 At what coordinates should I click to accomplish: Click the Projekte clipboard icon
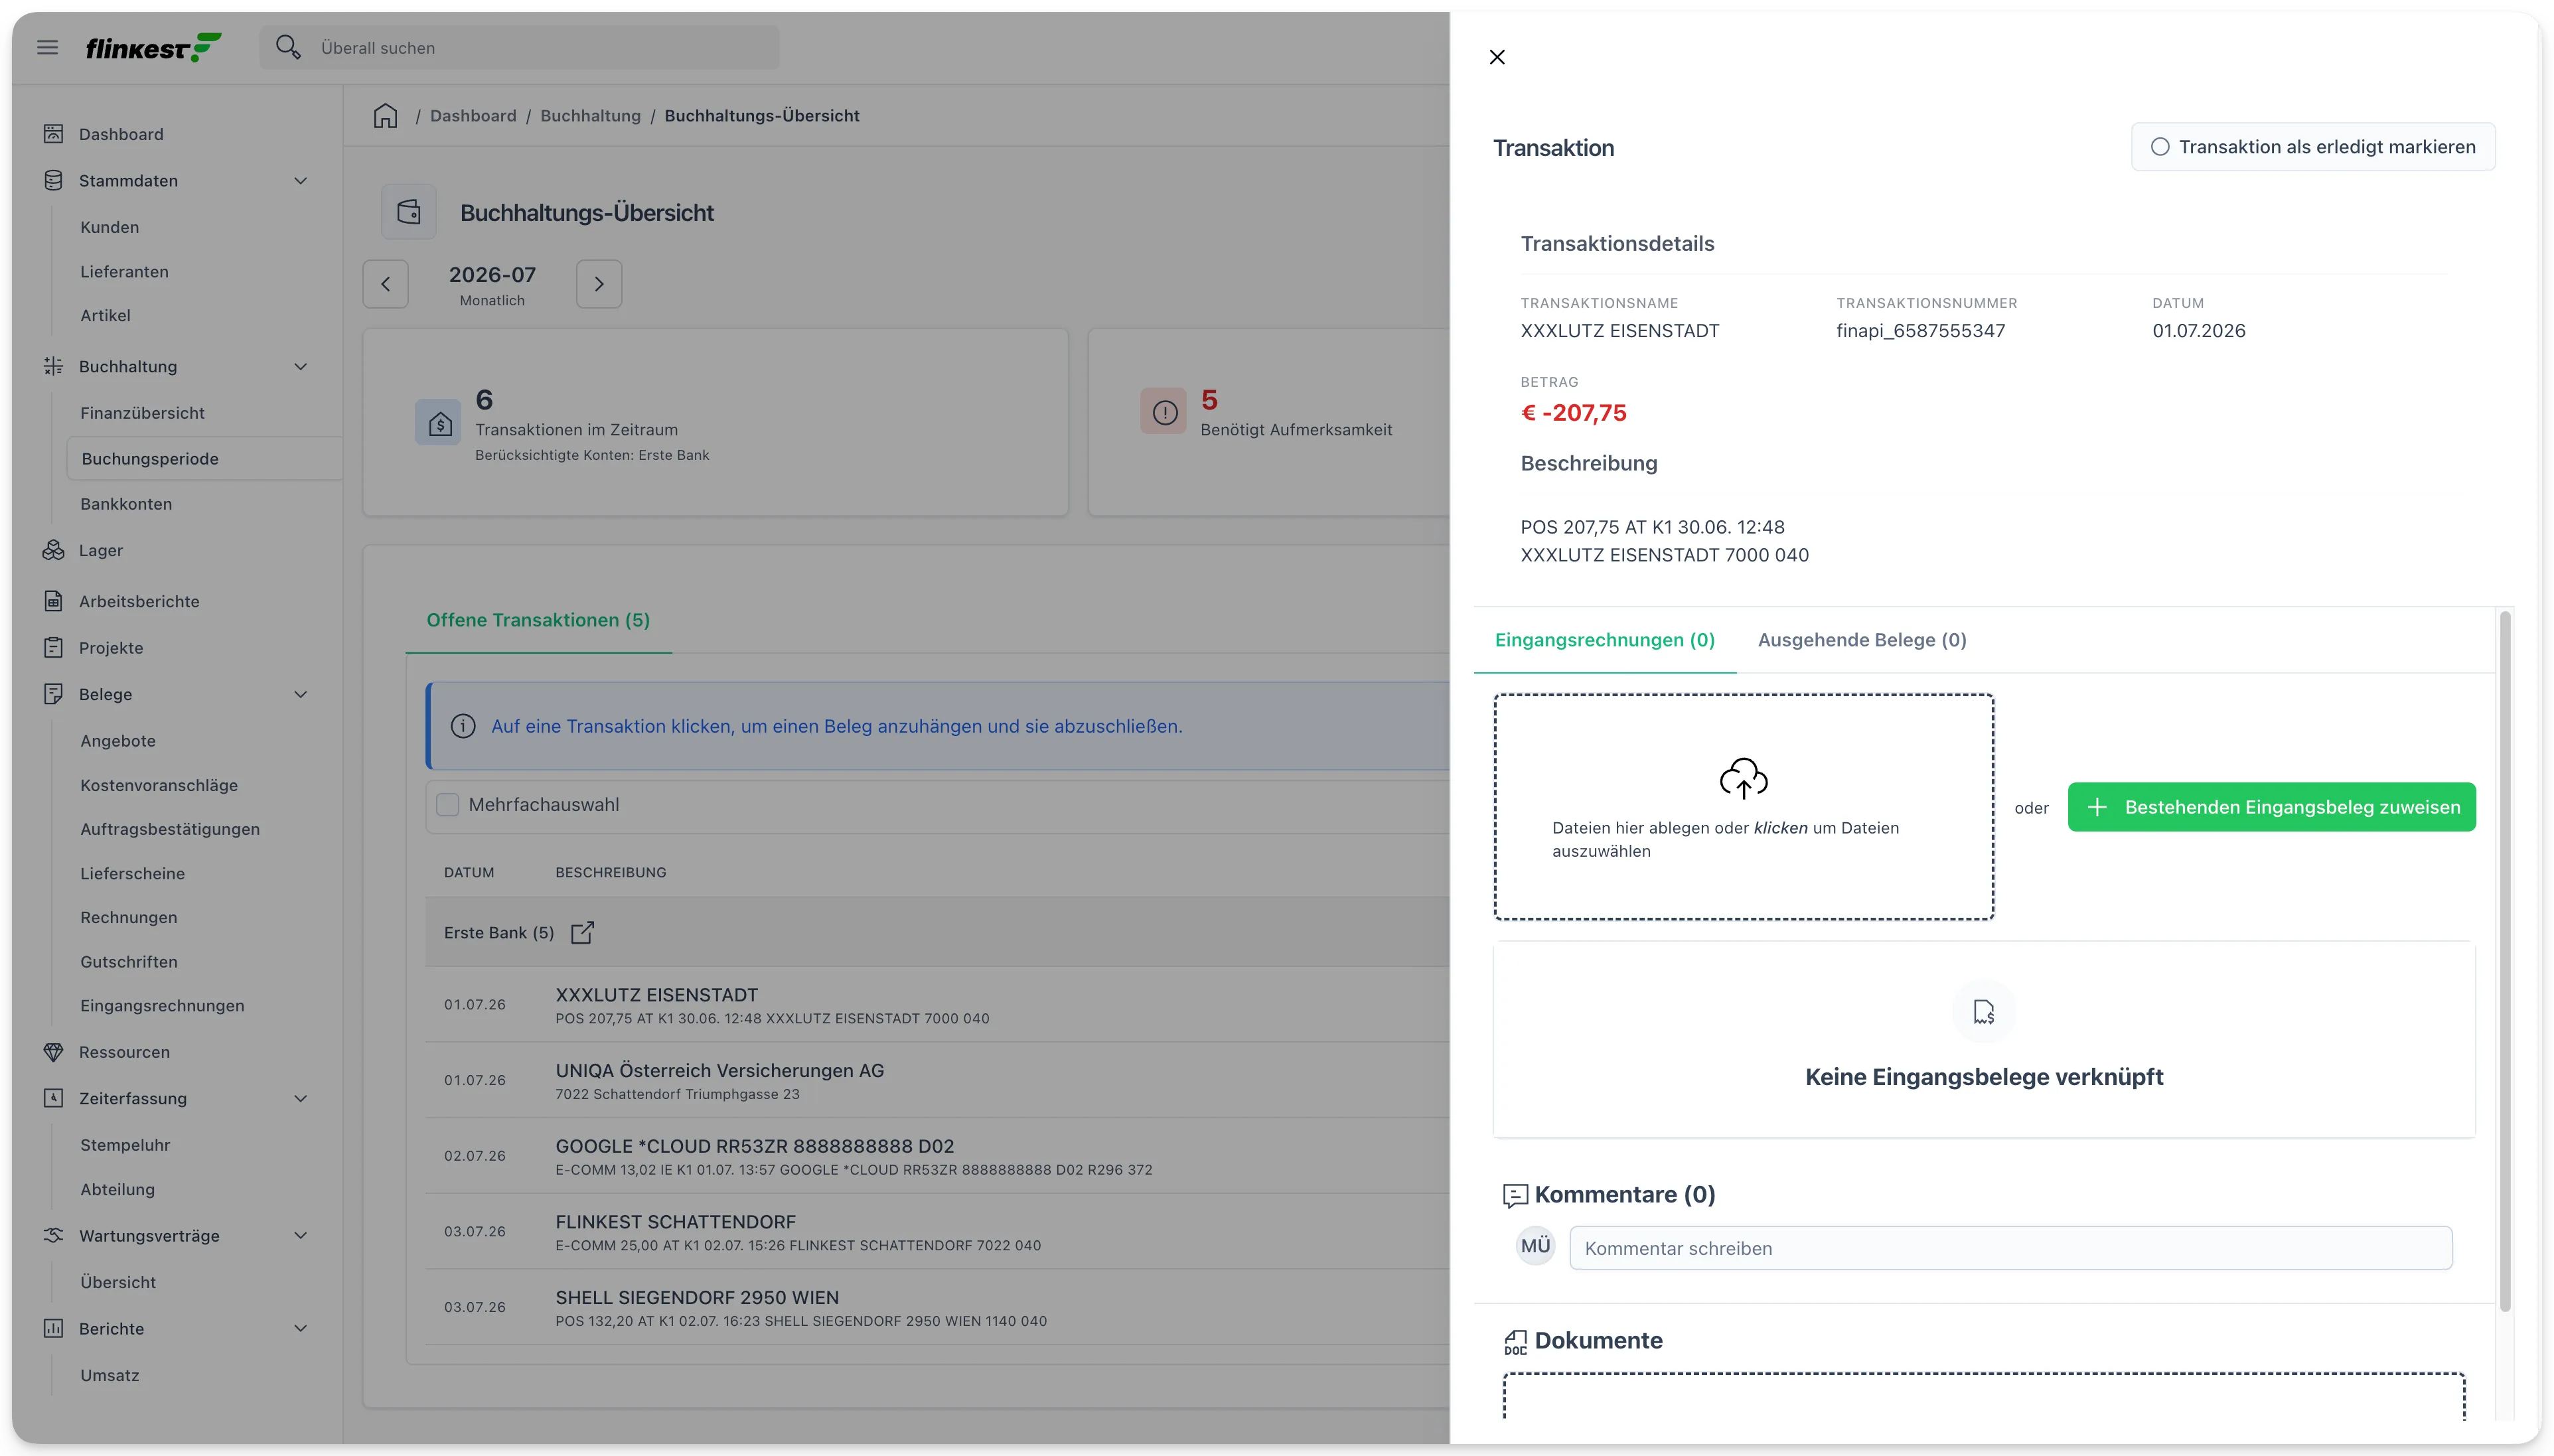54,647
